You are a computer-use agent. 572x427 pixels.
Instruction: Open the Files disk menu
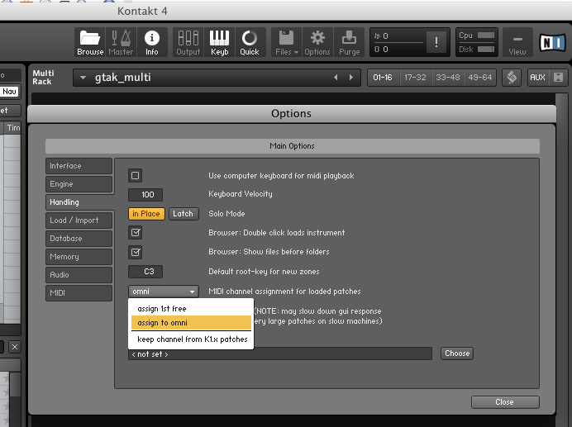coord(285,41)
